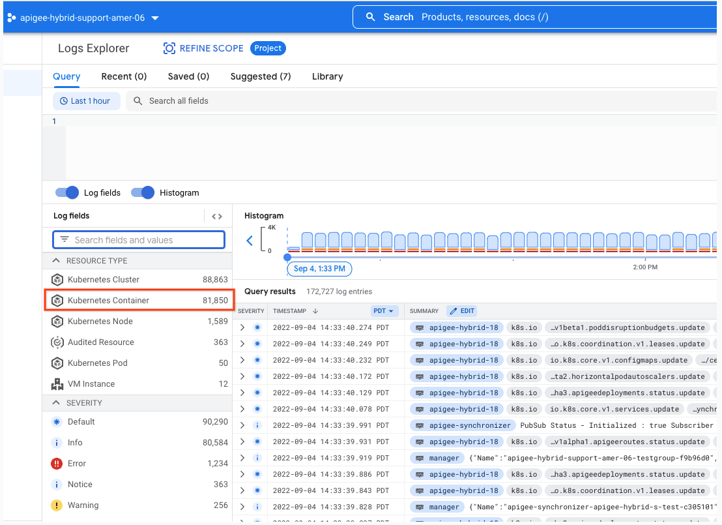Click the Kubernetes Container resource icon
The height and width of the screenshot is (525, 722).
coord(57,301)
